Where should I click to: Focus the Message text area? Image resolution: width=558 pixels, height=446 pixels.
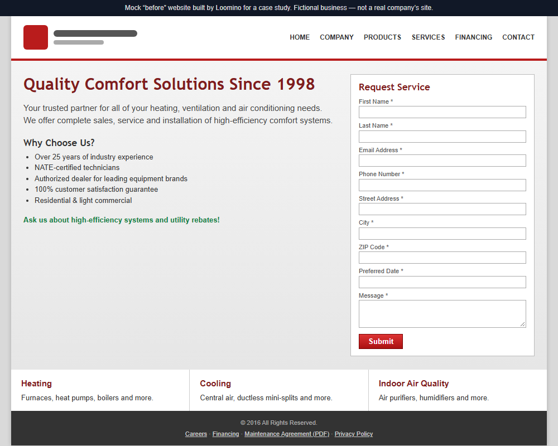click(x=442, y=314)
